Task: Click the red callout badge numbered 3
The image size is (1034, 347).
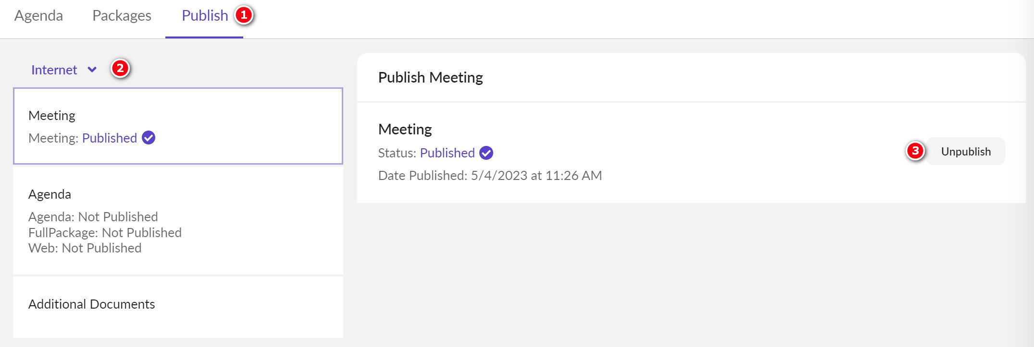Action: [916, 151]
